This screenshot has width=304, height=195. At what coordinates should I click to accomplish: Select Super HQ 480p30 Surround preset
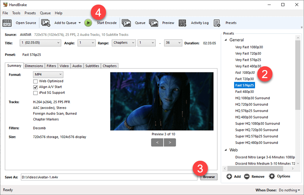pos(256,142)
